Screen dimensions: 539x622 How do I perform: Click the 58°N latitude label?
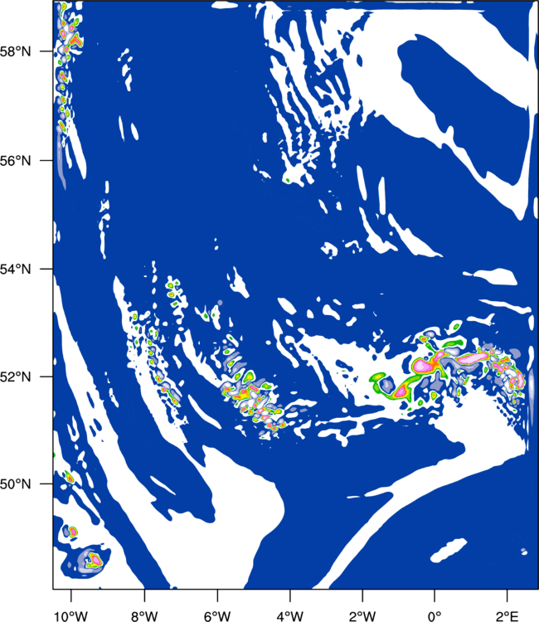coord(16,51)
